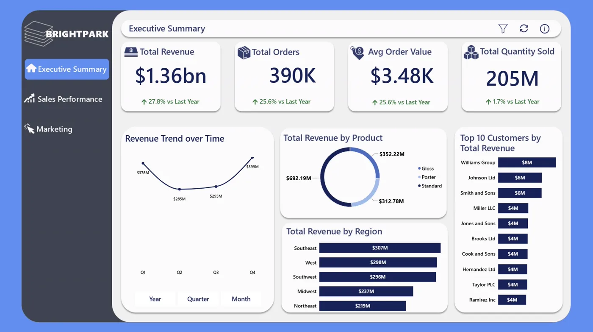Click the Q1 $378M data point
The height and width of the screenshot is (332, 593).
point(143,163)
